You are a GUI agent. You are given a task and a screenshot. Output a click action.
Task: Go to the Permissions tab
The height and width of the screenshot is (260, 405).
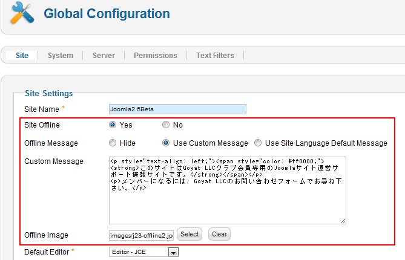156,56
